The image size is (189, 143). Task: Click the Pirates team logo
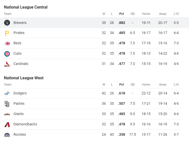7,33
